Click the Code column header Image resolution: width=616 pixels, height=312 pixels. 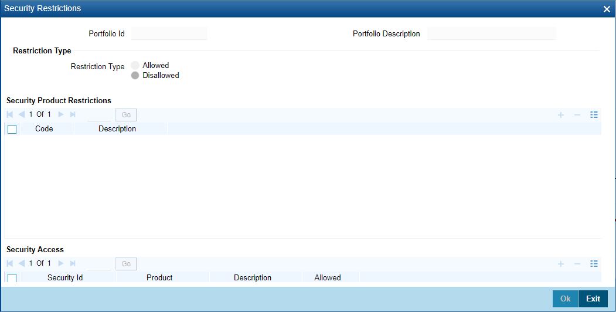point(44,128)
